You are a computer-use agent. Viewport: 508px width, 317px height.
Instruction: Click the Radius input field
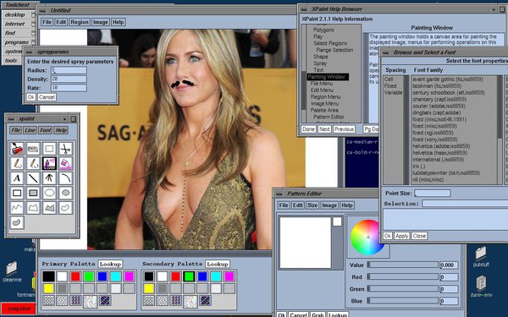pyautogui.click(x=69, y=70)
